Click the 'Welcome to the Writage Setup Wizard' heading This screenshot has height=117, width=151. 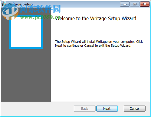(96, 18)
